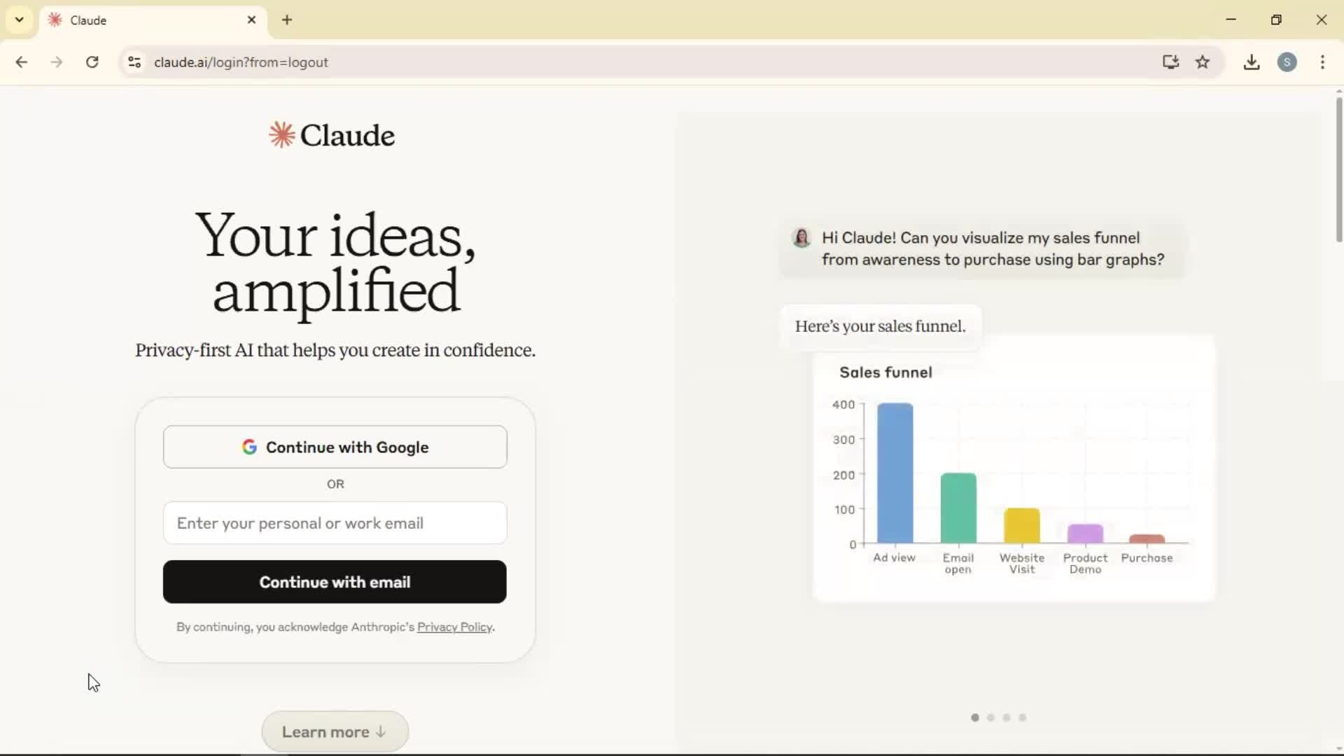
Task: Select the Claude tab
Action: point(153,20)
